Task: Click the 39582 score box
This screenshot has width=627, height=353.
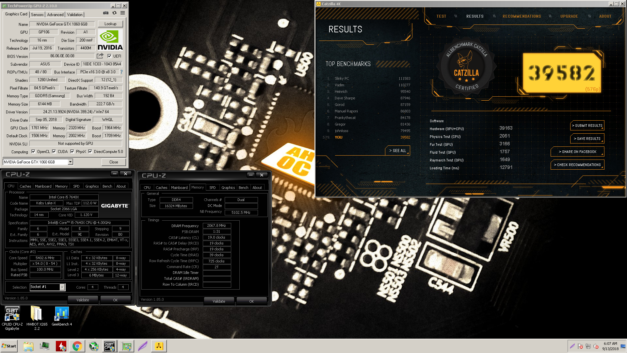Action: click(x=562, y=73)
